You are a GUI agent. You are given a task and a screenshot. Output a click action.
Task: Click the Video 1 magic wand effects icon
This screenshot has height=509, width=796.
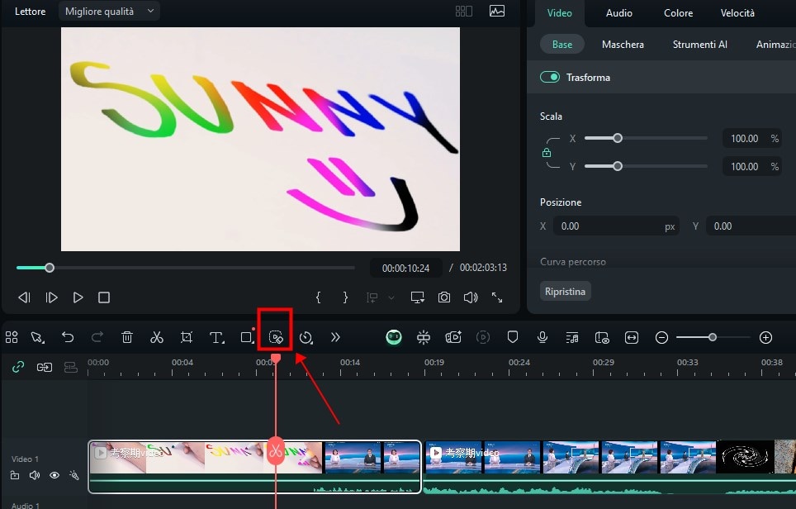[74, 475]
